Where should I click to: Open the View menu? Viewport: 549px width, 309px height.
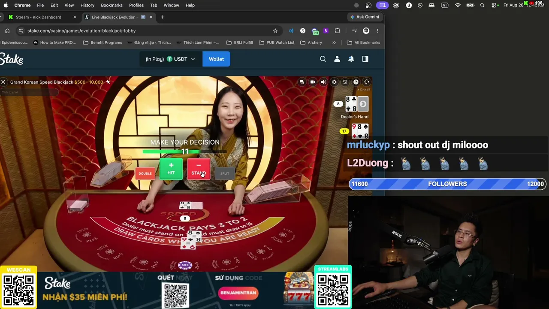coord(69,5)
